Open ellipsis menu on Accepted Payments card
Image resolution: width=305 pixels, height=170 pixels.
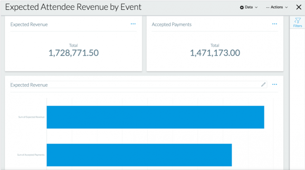pyautogui.click(x=274, y=24)
